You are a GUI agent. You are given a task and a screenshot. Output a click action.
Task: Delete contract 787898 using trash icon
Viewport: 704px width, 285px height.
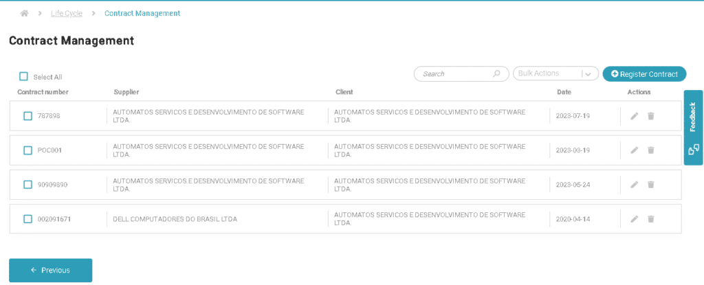pos(650,116)
